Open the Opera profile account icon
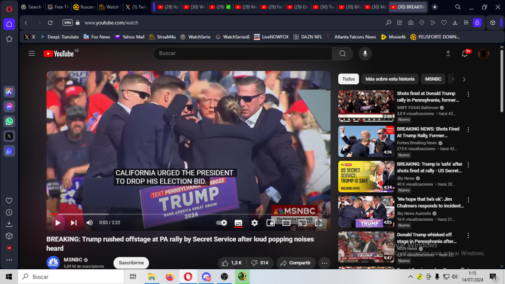Screen dimensions: 505x284 click(477, 23)
